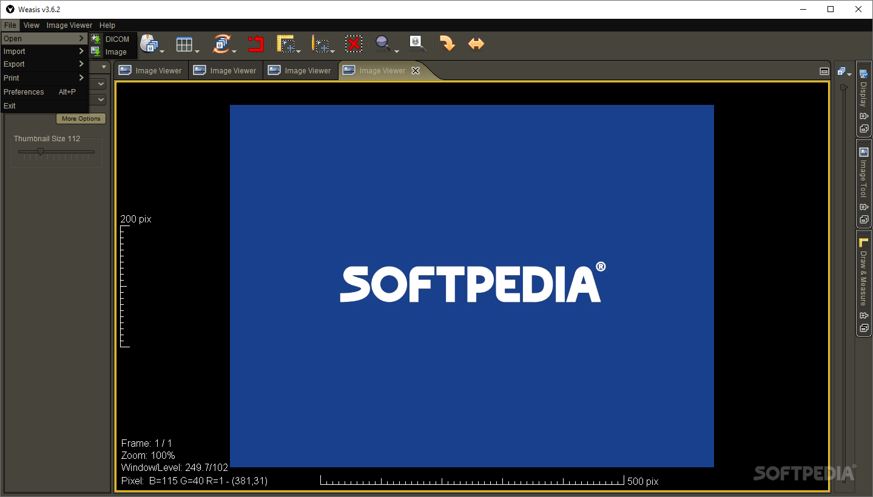This screenshot has width=873, height=497.
Task: Detach the Image Tool panel
Action: 864,219
